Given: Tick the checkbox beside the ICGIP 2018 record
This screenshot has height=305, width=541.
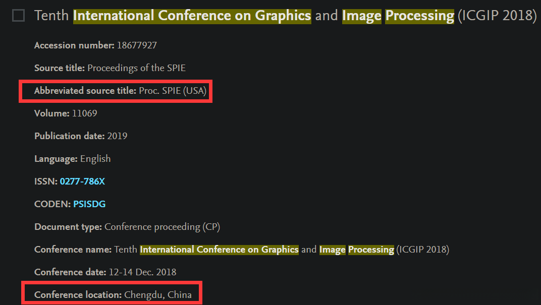Looking at the screenshot, I should click(18, 16).
